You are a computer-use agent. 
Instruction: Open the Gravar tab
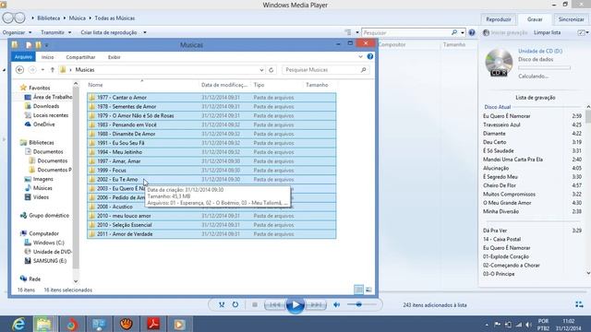point(535,19)
